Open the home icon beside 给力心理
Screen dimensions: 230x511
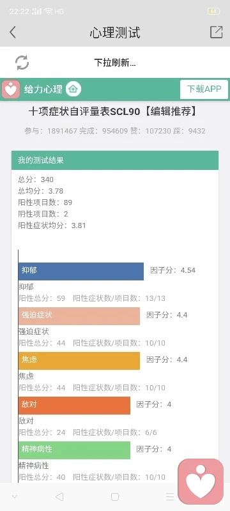pos(73,89)
